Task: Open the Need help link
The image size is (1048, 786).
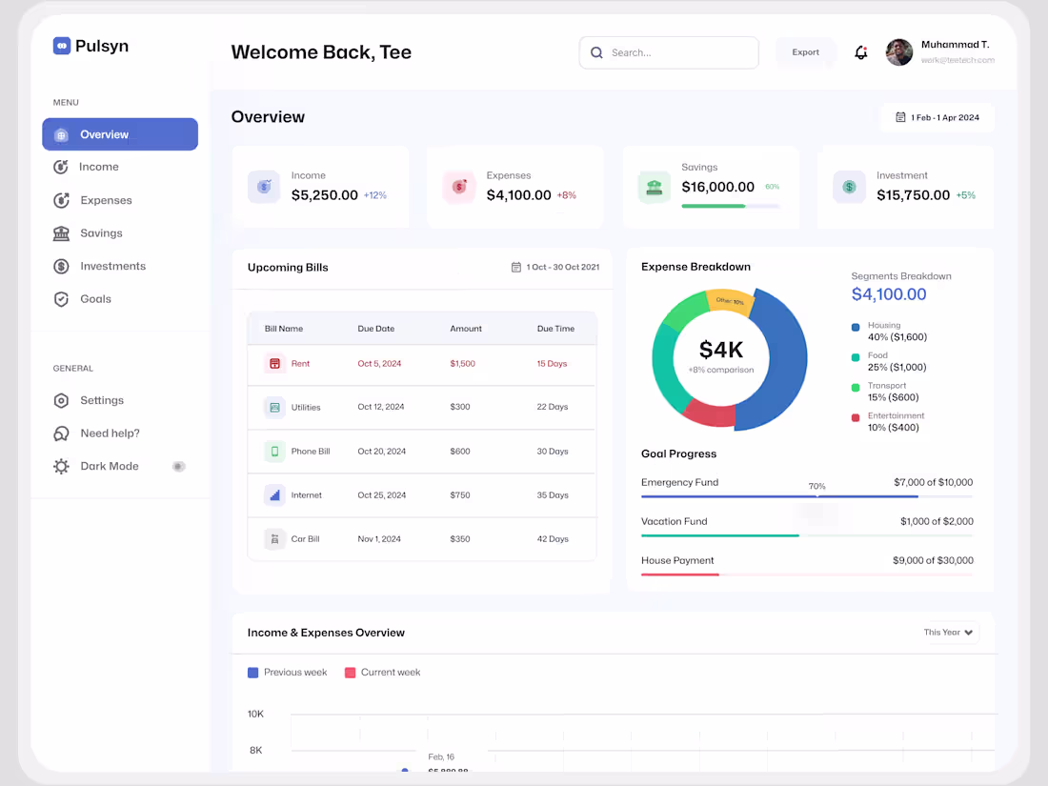Action: coord(107,433)
